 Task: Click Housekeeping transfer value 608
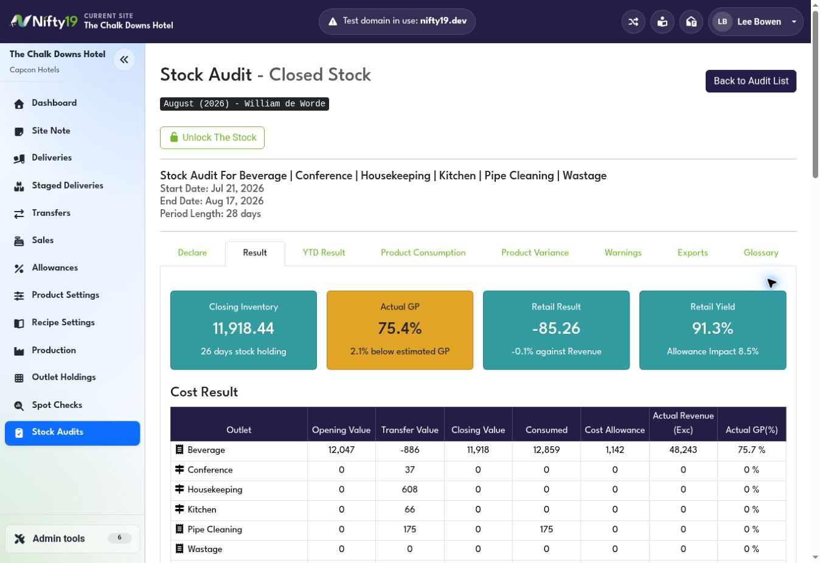coord(410,489)
